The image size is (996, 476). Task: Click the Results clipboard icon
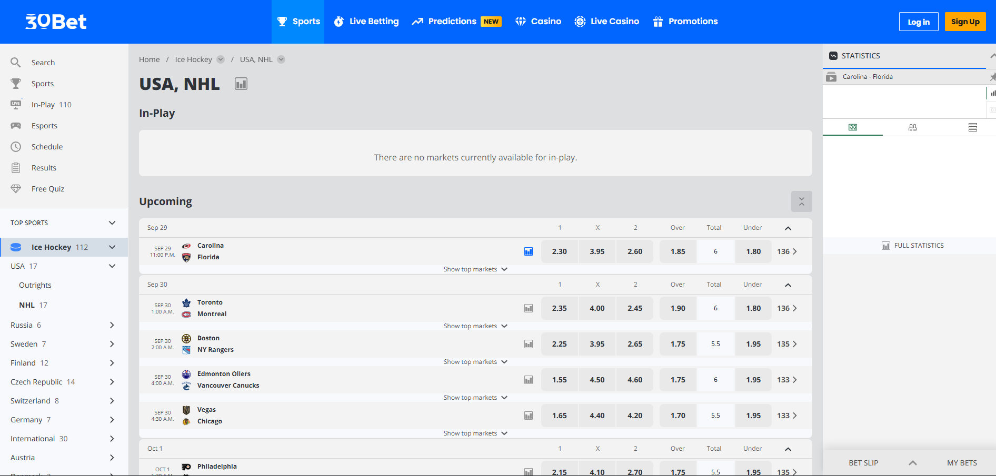click(16, 168)
